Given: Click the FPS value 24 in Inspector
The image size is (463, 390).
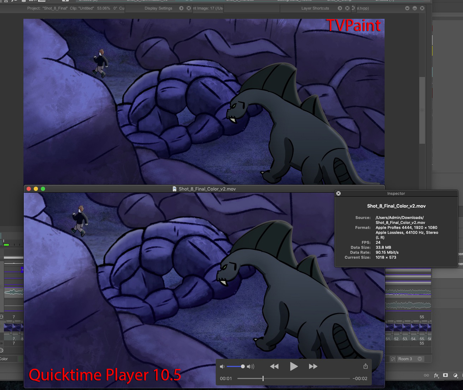Looking at the screenshot, I should 378,242.
